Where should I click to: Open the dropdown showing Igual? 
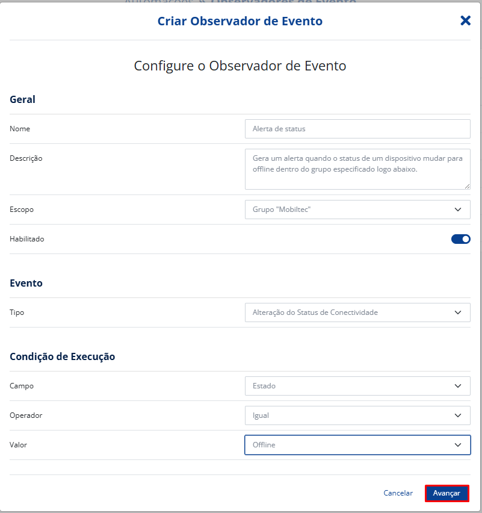(x=349, y=415)
